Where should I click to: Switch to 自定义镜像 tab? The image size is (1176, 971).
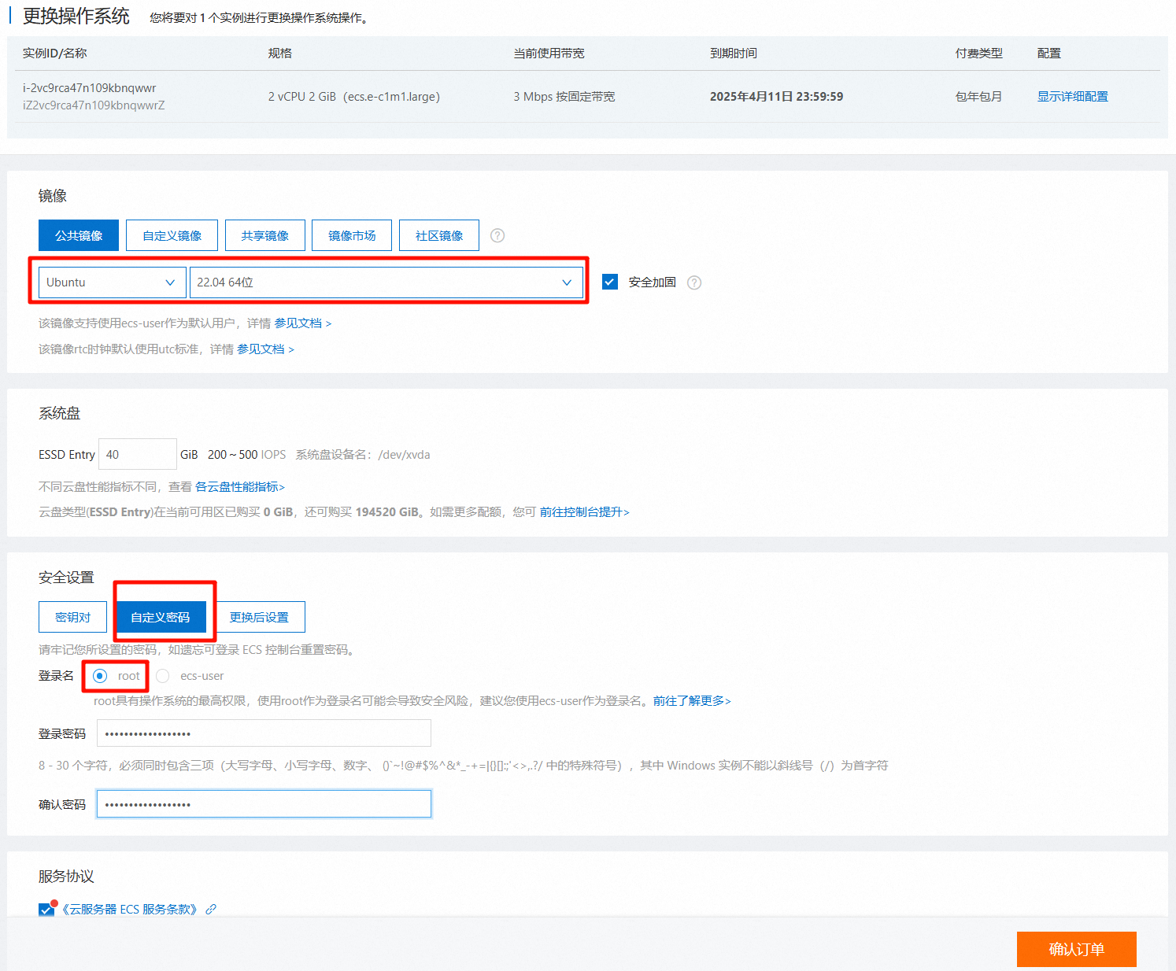[172, 235]
